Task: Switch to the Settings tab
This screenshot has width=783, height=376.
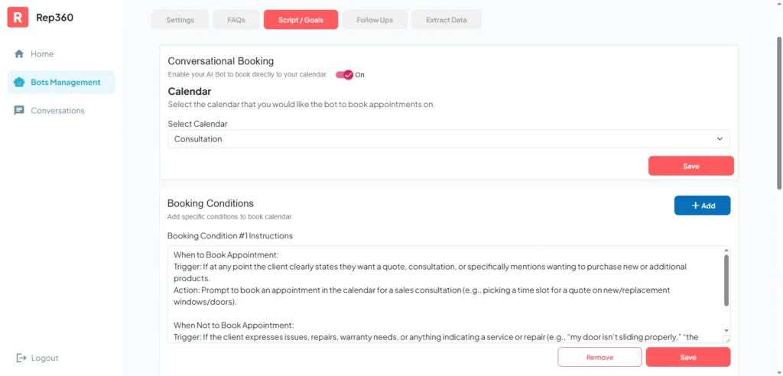Action: point(180,20)
